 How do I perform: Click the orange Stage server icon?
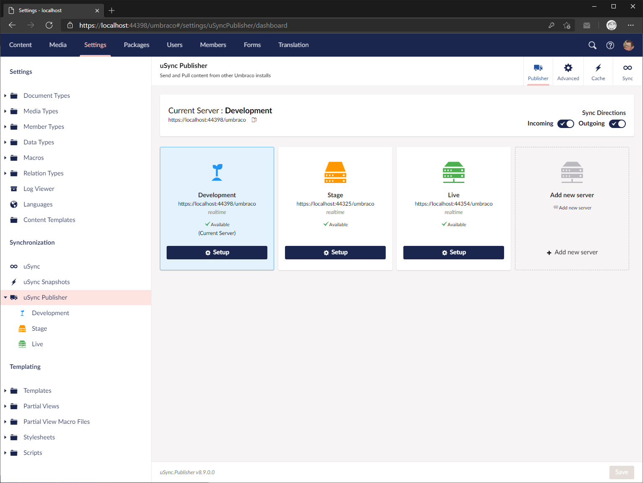point(335,172)
